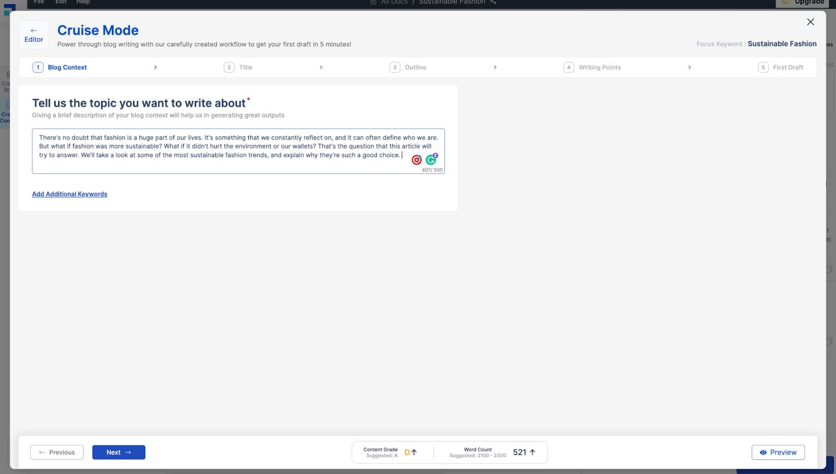This screenshot has height=474, width=836.
Task: Click the step 5 number circle
Action: (x=763, y=67)
